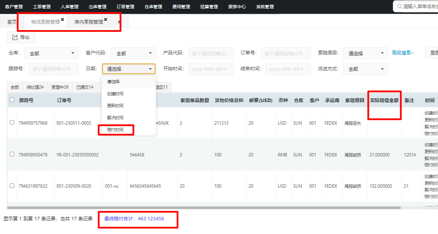Image resolution: width=438 pixels, height=234 pixels.
Task: Expand the 索赔原因 dropdown
Action: coord(366,53)
